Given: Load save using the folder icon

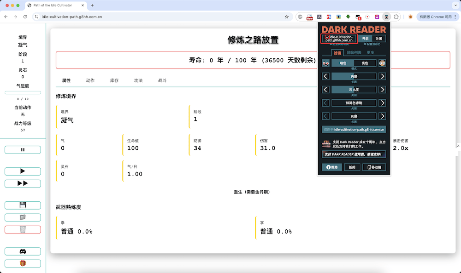Looking at the screenshot, I should coord(23,217).
